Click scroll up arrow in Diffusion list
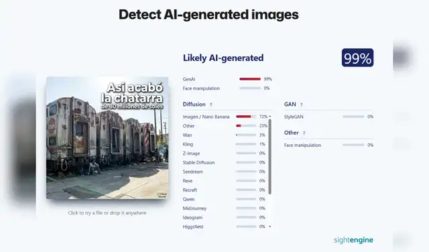The height and width of the screenshot is (252, 429). [269, 117]
